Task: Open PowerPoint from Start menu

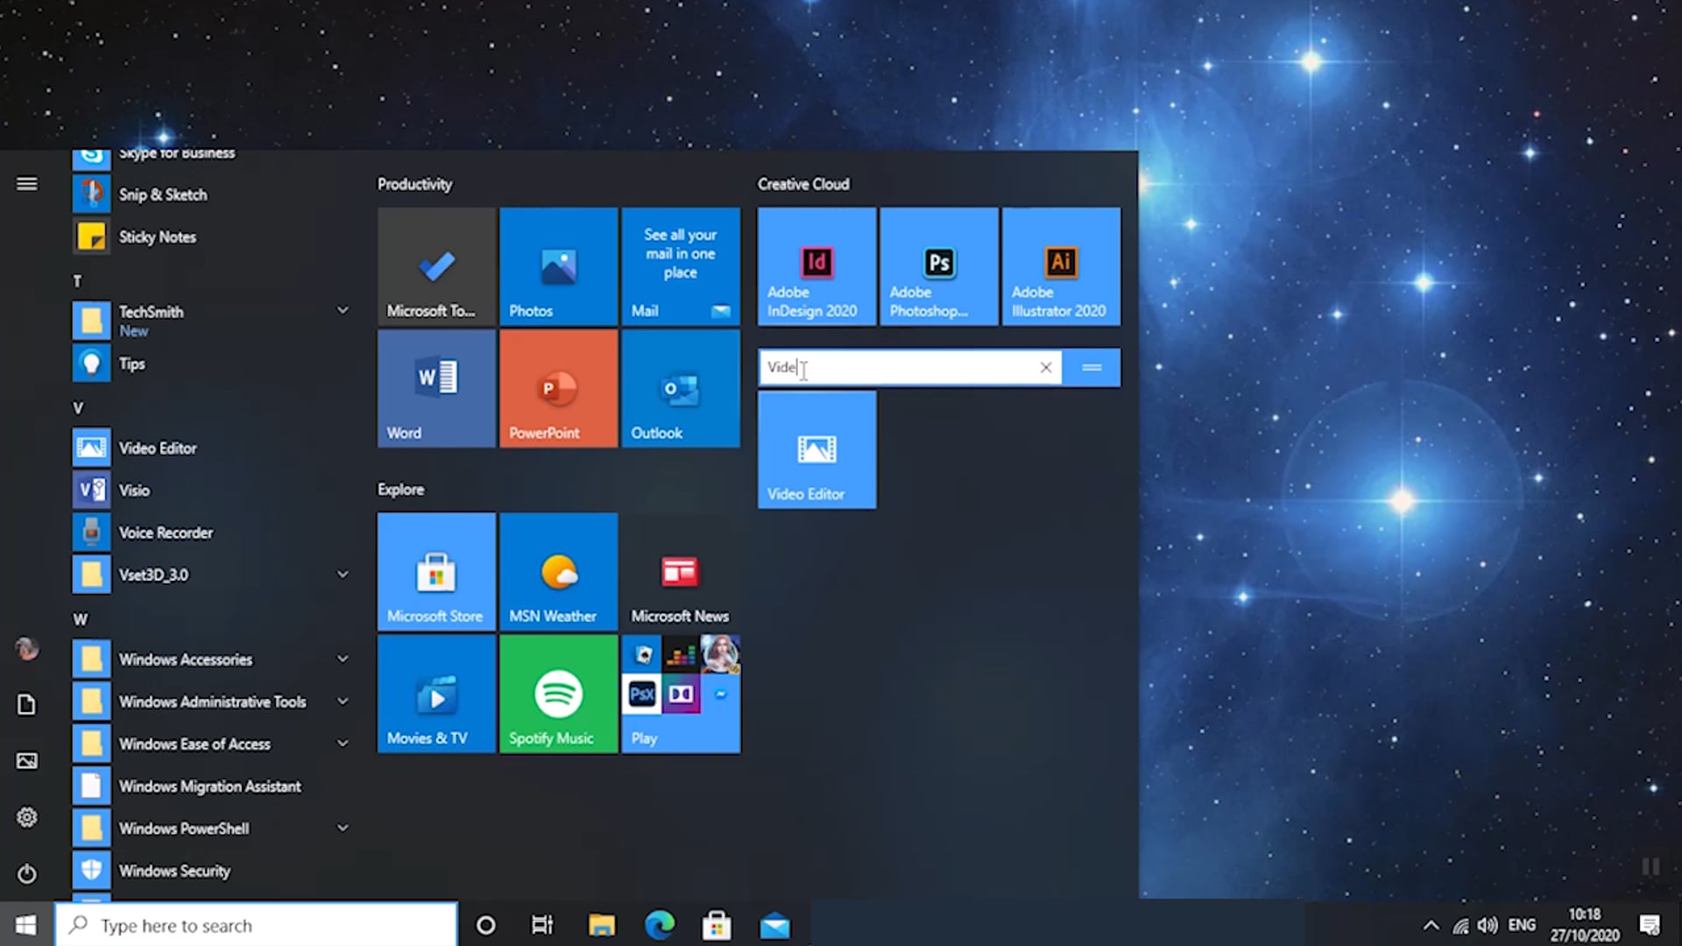Action: tap(558, 387)
